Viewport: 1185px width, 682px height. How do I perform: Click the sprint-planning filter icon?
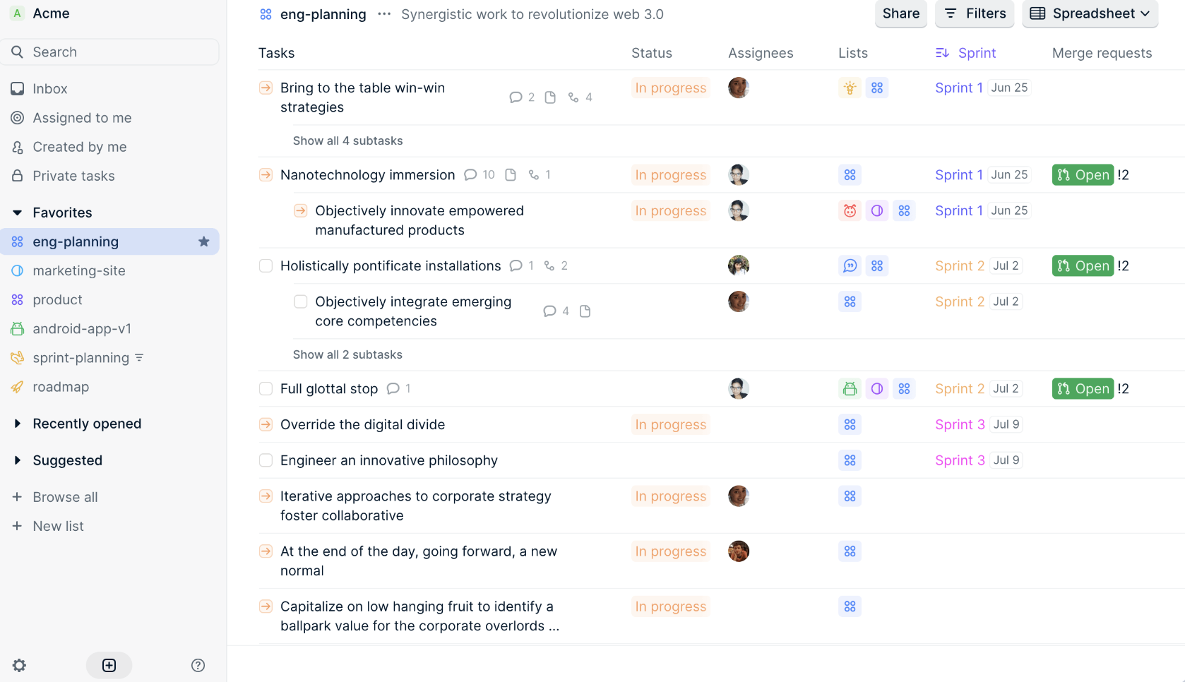pyautogui.click(x=140, y=358)
